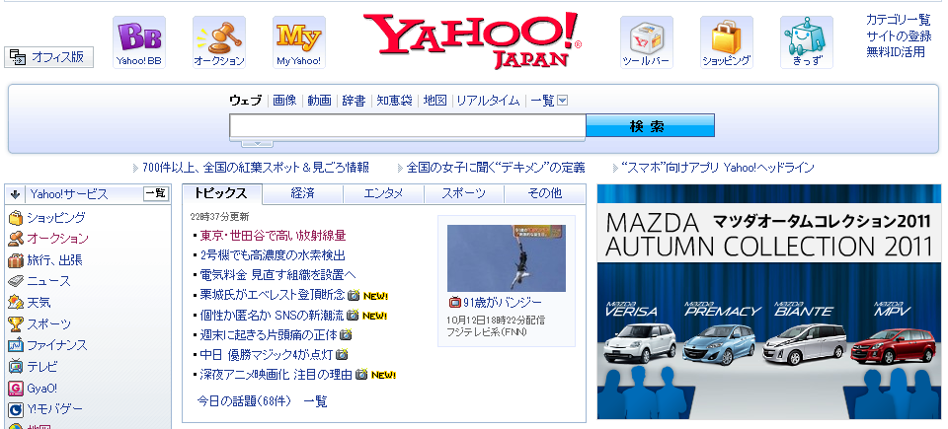948x429 pixels.
Task: Click inside the web search text field
Action: 407,126
